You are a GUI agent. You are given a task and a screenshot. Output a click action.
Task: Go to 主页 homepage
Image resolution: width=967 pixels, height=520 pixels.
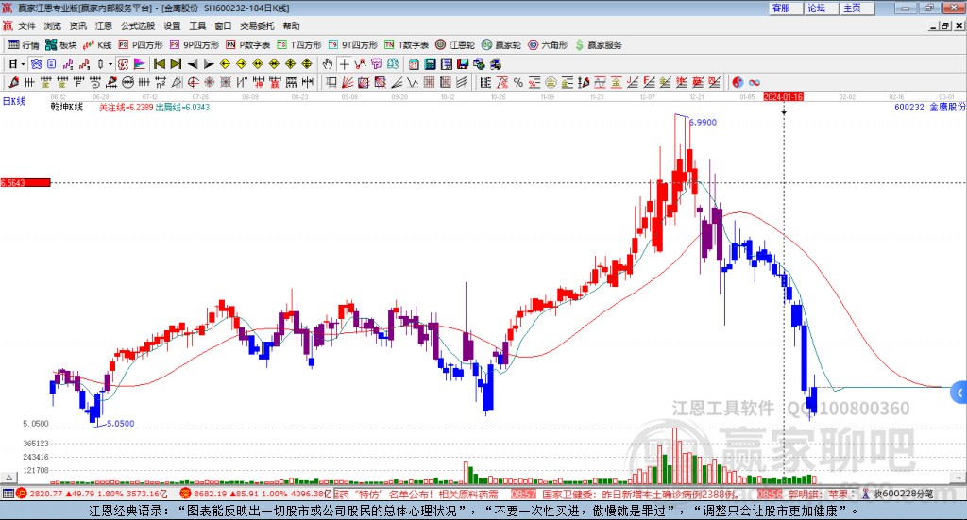[856, 8]
